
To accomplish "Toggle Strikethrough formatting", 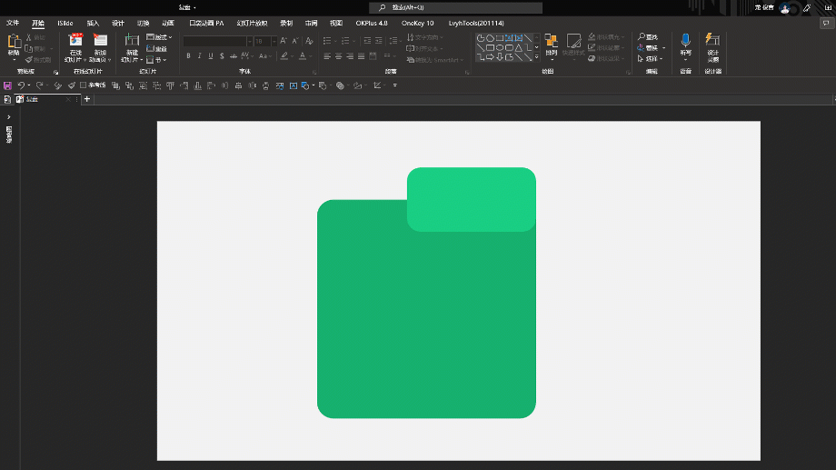I will click(233, 55).
